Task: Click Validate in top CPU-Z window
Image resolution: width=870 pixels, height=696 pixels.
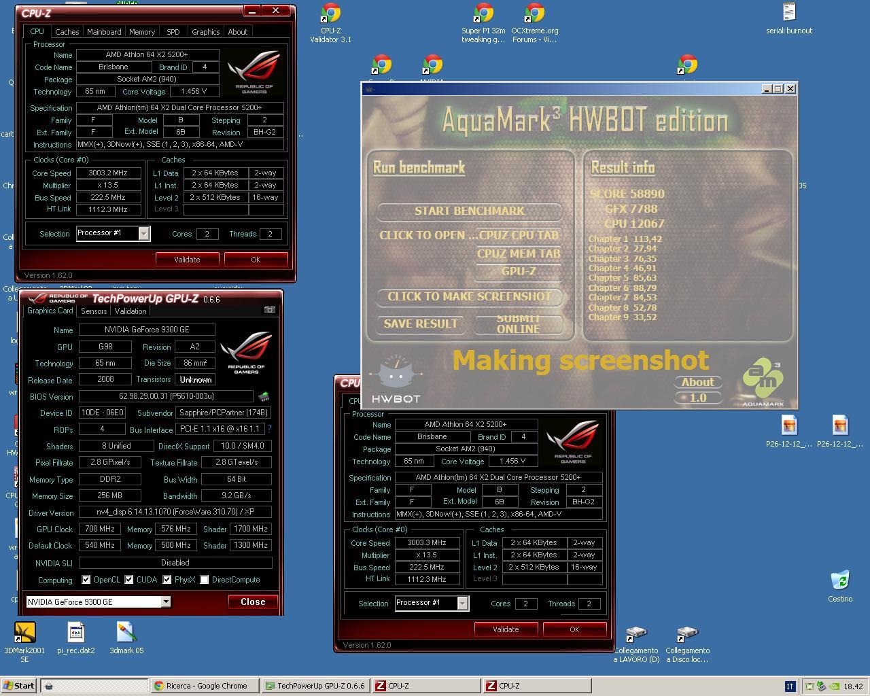Action: [187, 260]
